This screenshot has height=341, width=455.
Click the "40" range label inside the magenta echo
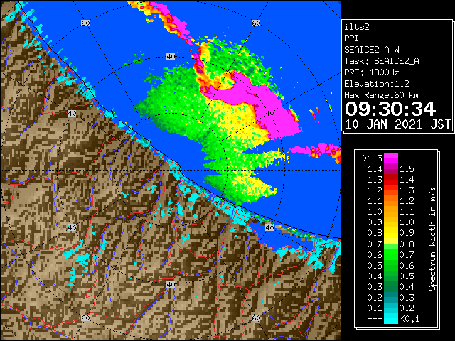(x=269, y=114)
